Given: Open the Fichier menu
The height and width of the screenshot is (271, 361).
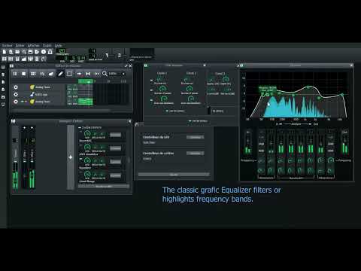Looking at the screenshot, I should click(7, 45).
